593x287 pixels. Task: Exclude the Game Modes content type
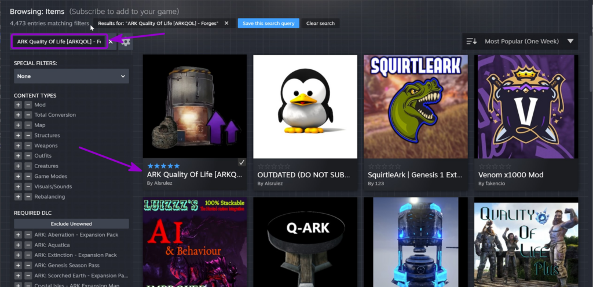[28, 176]
